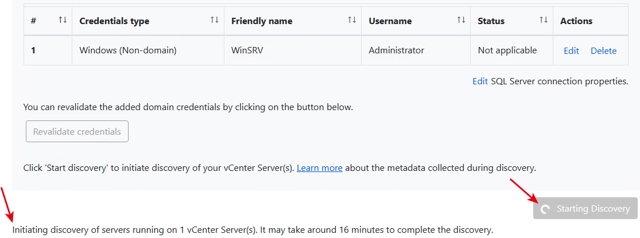Click sort arrows in Credentials type header
640x238 pixels.
click(x=214, y=21)
